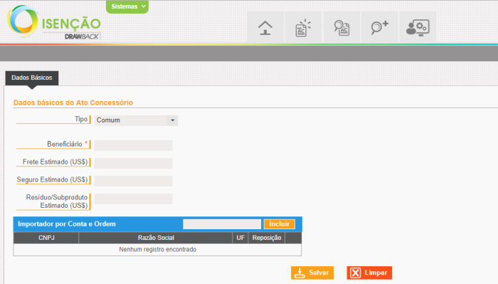Viewport: 498px width, 284px height.
Task: Click the Isenção Drawback logo
Action: point(54,22)
